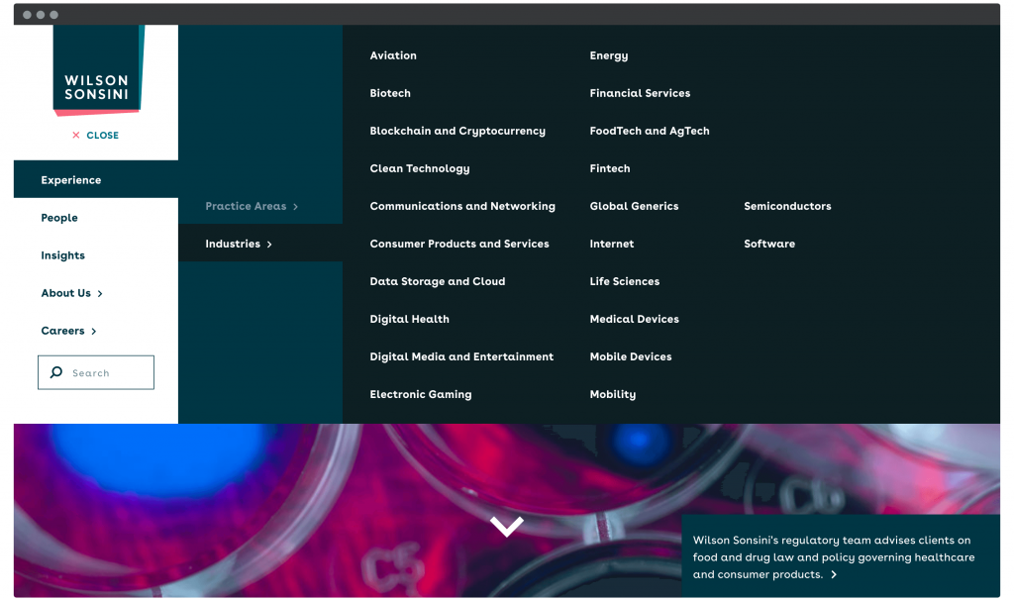Screen dimensions: 1014x601
Task: Expand the About Us chevron
Action: pyautogui.click(x=100, y=294)
